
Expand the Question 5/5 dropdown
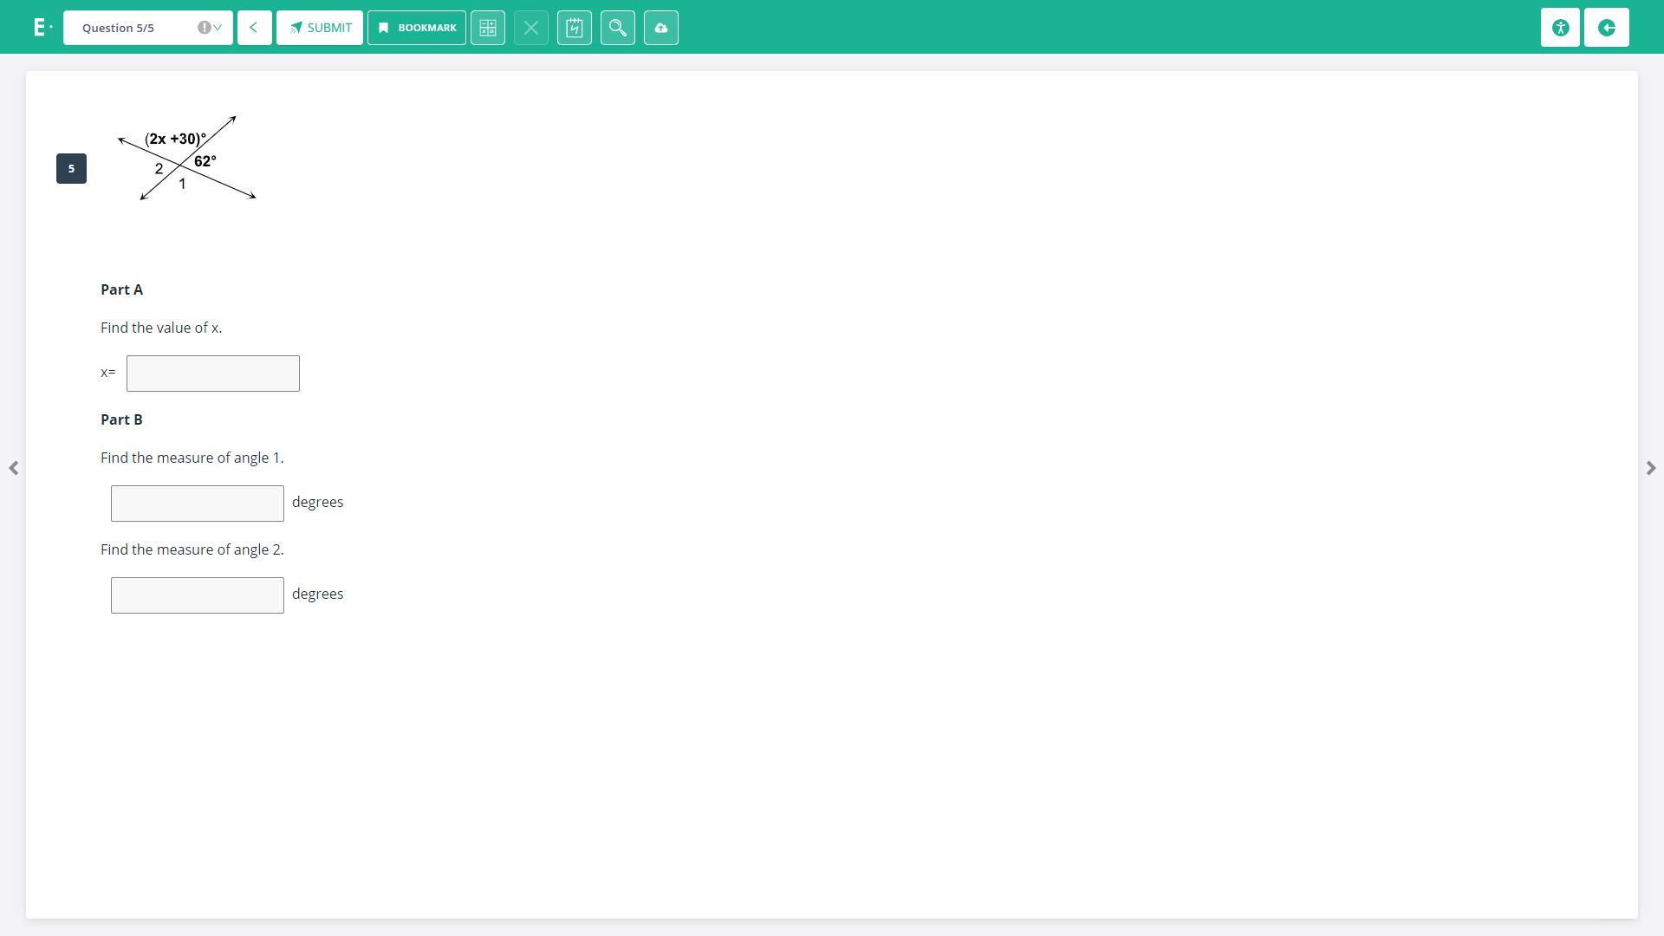[218, 28]
